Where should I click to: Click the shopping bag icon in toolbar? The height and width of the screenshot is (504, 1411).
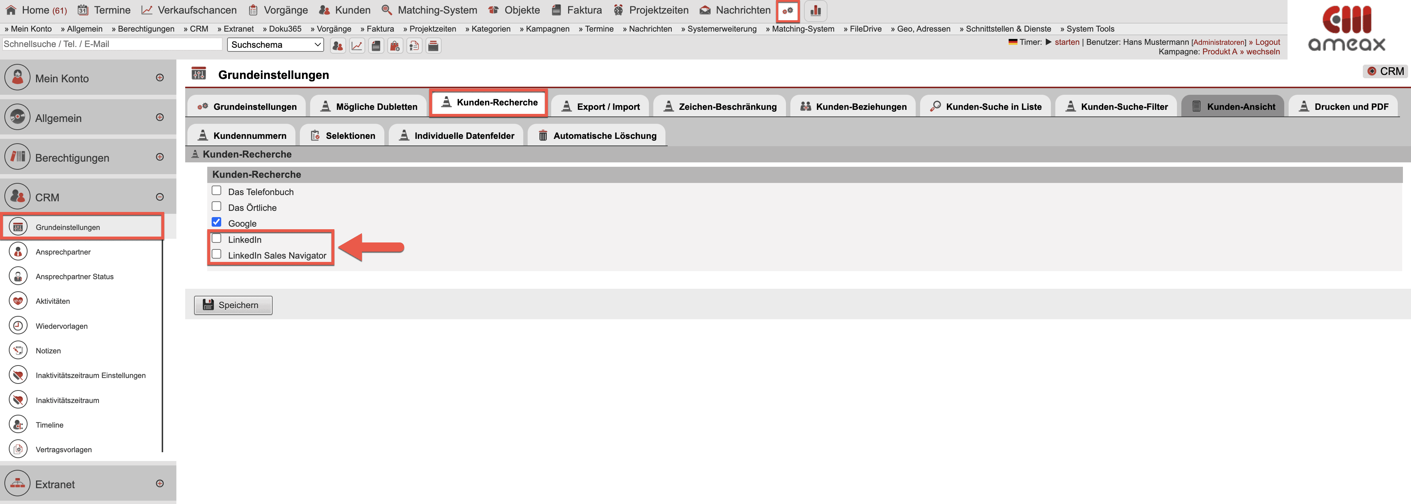point(395,46)
